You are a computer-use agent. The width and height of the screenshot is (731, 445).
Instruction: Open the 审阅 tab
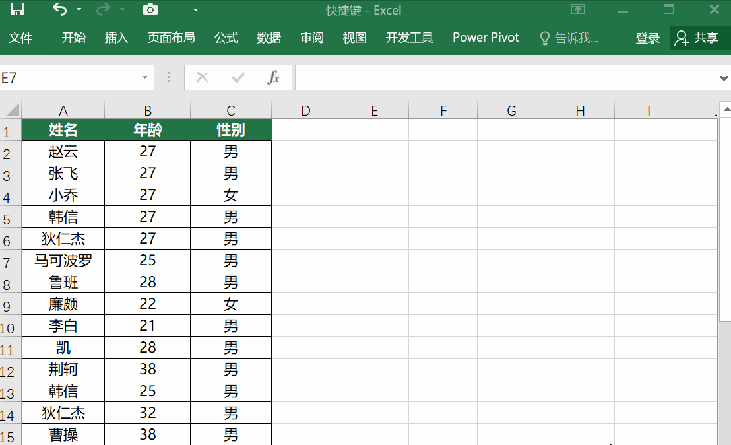(312, 38)
